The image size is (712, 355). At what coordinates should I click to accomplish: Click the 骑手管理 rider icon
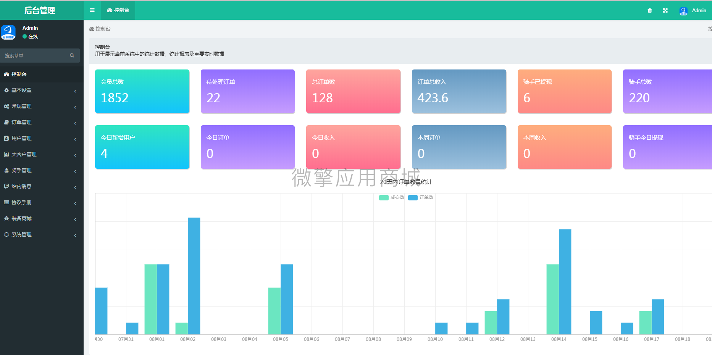(x=6, y=170)
